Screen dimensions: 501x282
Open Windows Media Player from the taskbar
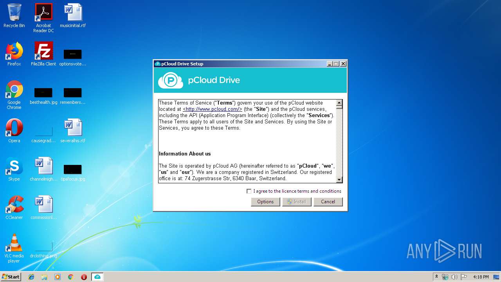pos(58,277)
